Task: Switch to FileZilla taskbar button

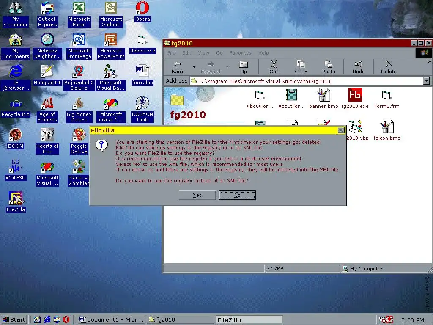Action: tap(249, 320)
